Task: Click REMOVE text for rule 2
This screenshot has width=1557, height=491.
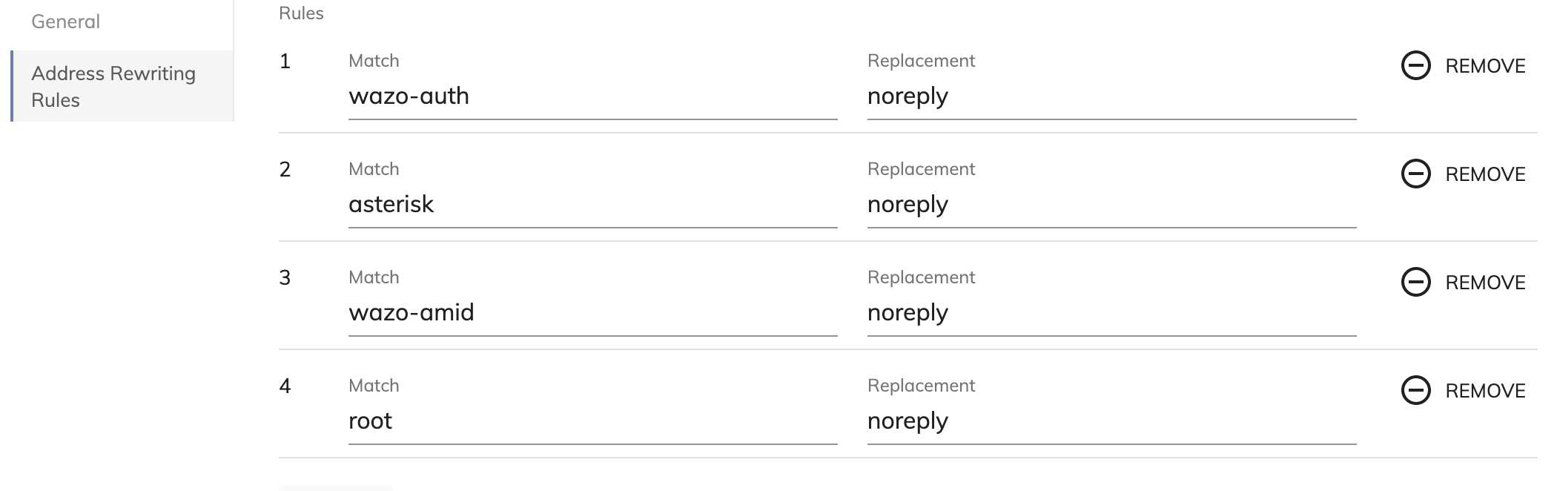Action: click(1485, 174)
